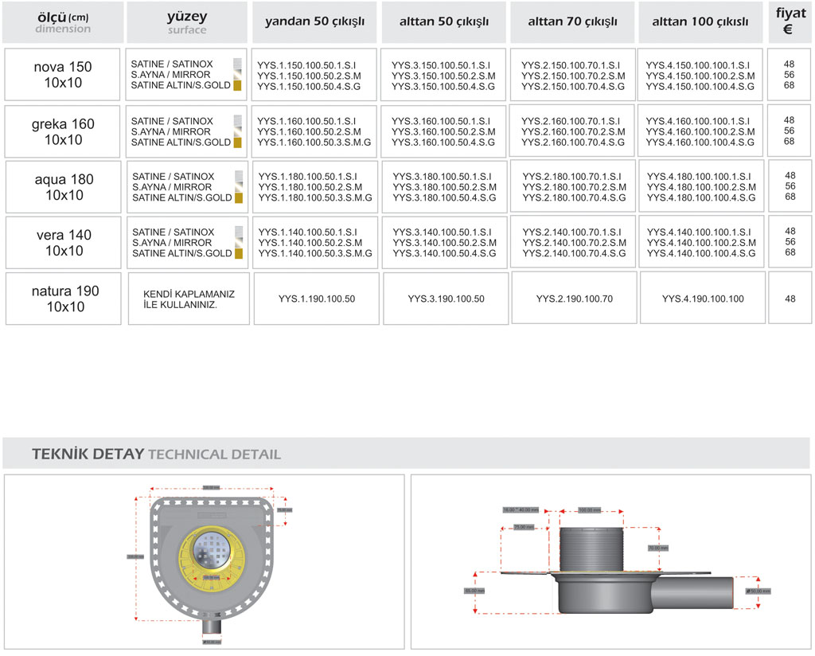Click code YYS.2.160.100.70.2.S.M
This screenshot has width=815, height=656.
573,132
